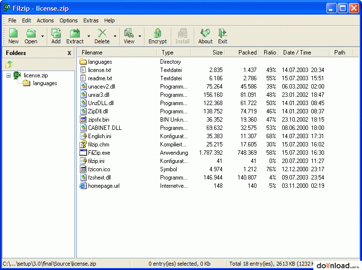
Task: Close the Folders panel with X
Action: coord(69,53)
